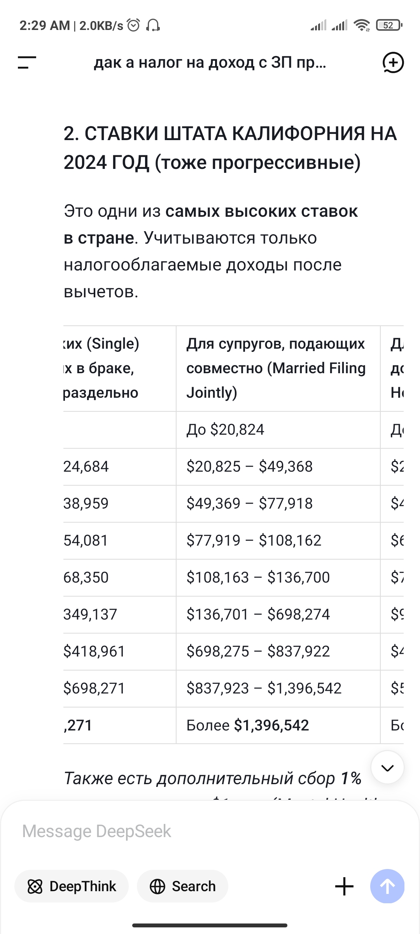The width and height of the screenshot is (420, 934).
Task: Tap the Single filers column header
Action: point(102,368)
